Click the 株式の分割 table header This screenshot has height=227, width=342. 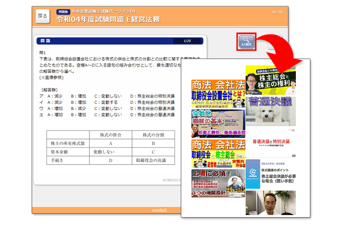153,135
